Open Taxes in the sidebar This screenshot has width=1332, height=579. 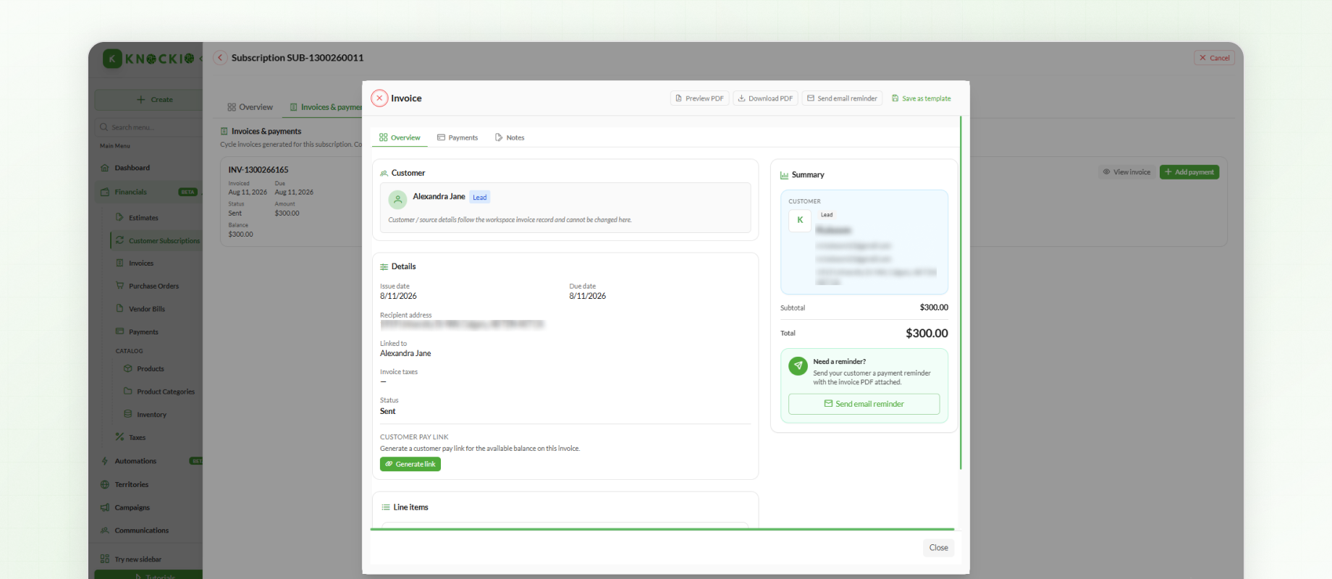[x=137, y=438]
